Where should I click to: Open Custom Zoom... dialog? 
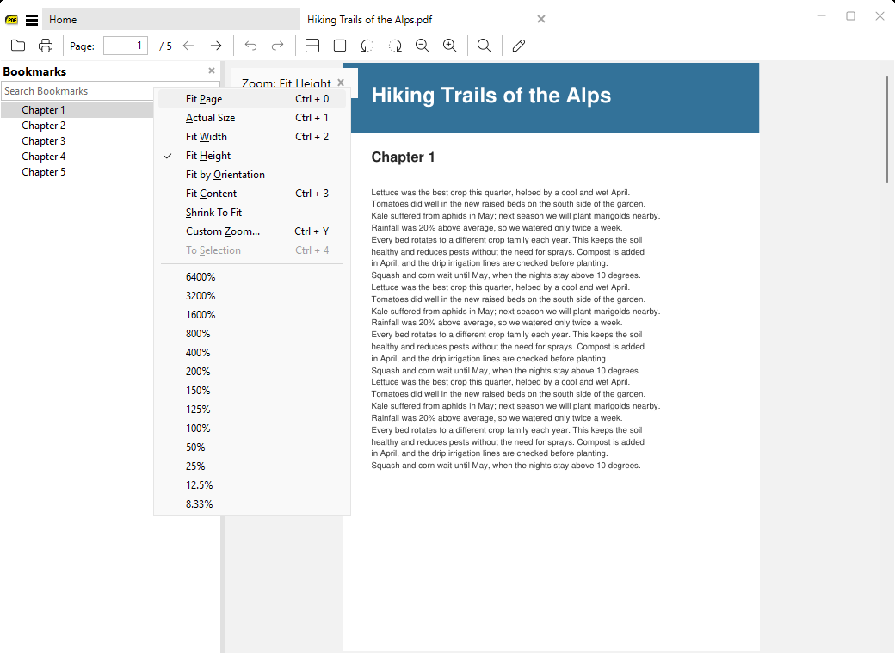click(251, 231)
